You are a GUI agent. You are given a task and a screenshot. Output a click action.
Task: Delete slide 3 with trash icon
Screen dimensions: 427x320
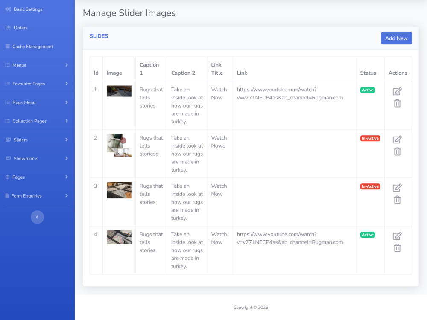click(x=397, y=200)
